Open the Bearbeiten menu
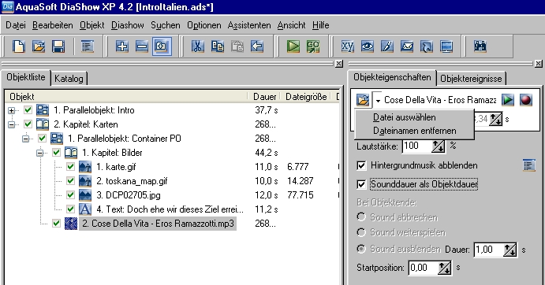Screen dimensions: 545x285 (53, 25)
